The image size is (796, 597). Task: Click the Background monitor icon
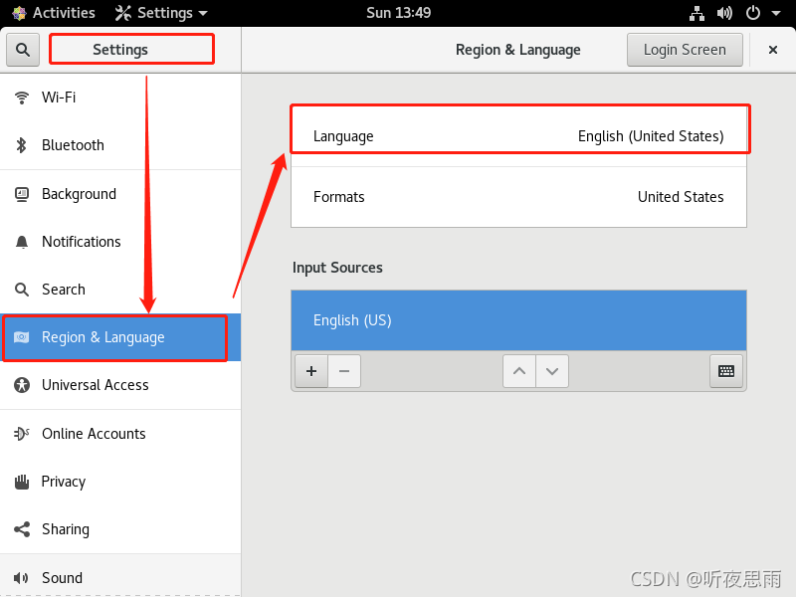pos(22,194)
